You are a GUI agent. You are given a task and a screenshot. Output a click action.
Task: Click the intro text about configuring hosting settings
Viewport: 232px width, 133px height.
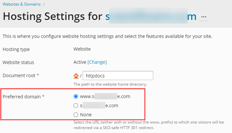click(x=107, y=36)
